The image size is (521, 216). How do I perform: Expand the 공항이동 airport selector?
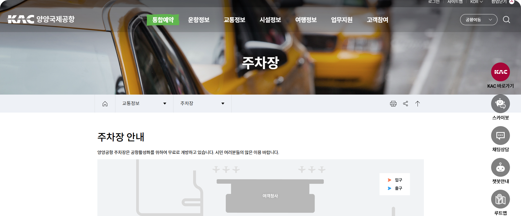pyautogui.click(x=479, y=20)
